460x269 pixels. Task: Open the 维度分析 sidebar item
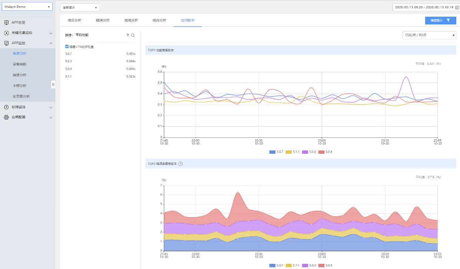point(20,54)
